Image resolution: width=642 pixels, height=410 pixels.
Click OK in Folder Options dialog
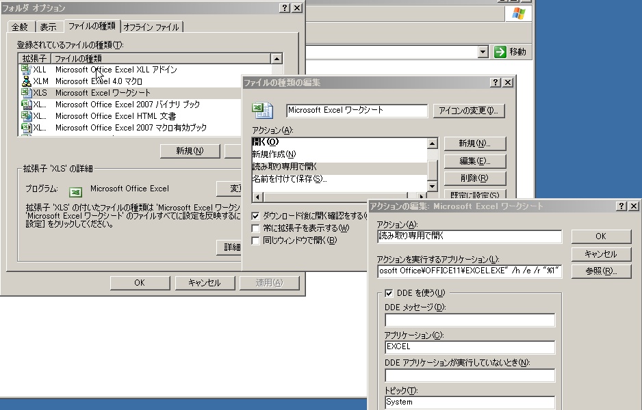[140, 282]
